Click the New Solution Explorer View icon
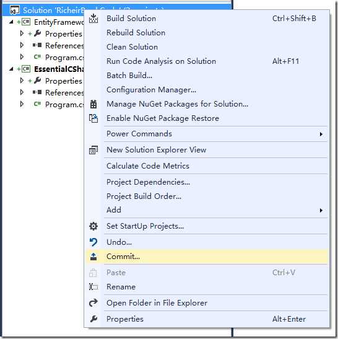338x339 pixels. tap(93, 150)
